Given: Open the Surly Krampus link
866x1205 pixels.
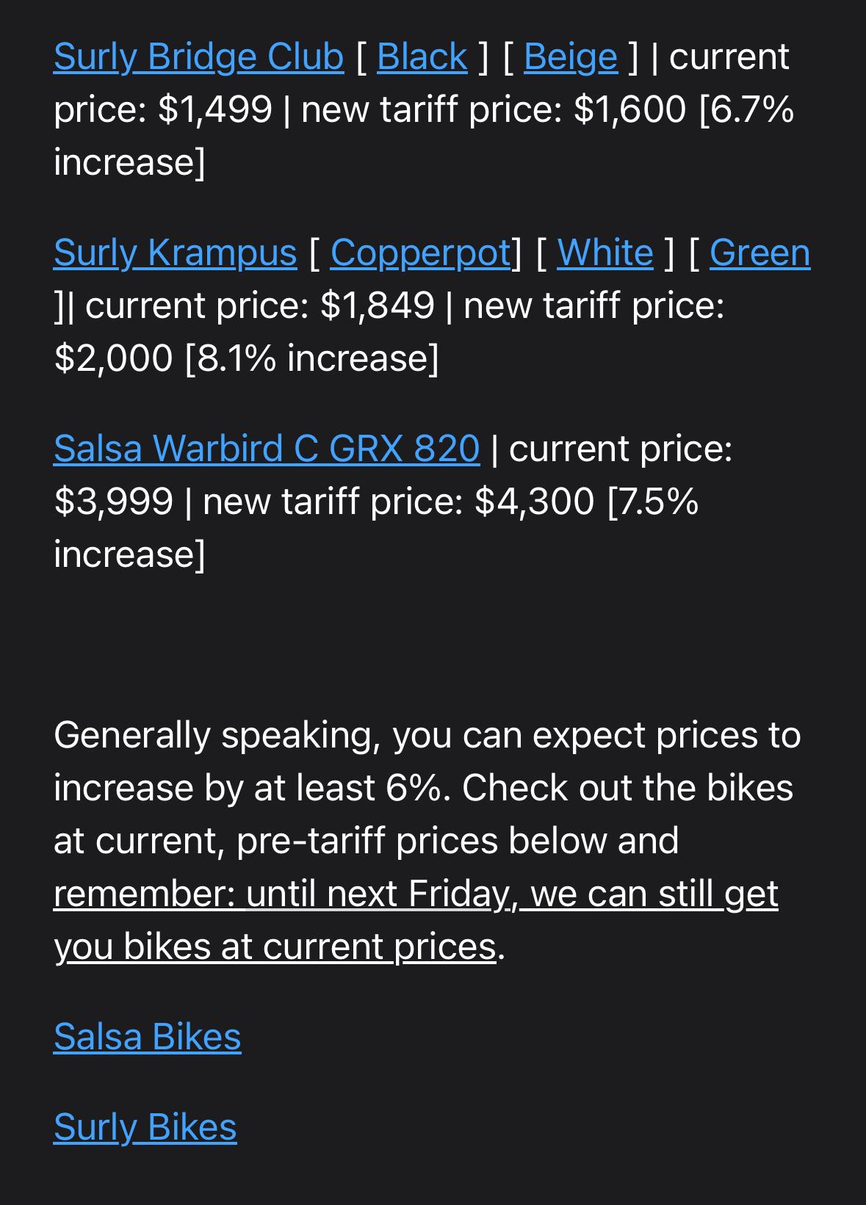Looking at the screenshot, I should pyautogui.click(x=176, y=253).
